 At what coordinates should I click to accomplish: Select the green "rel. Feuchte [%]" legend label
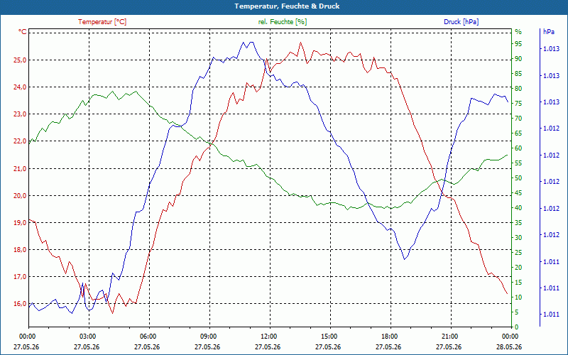tap(282, 22)
